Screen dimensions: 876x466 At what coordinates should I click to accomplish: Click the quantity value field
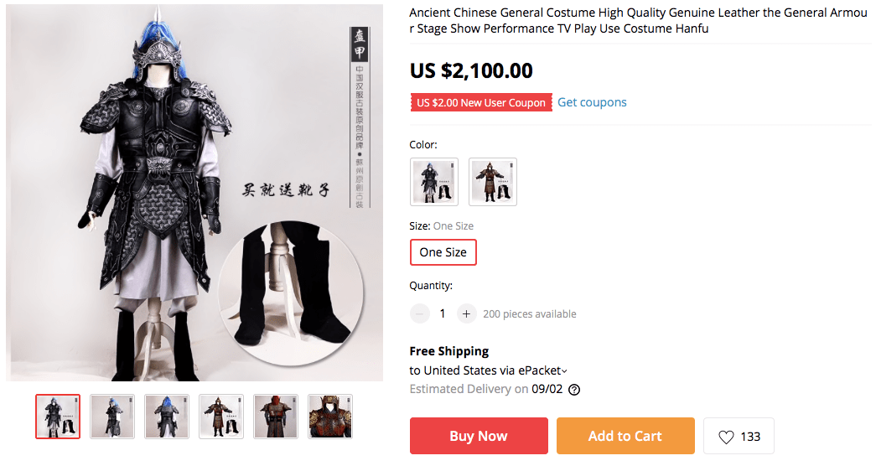tap(443, 313)
